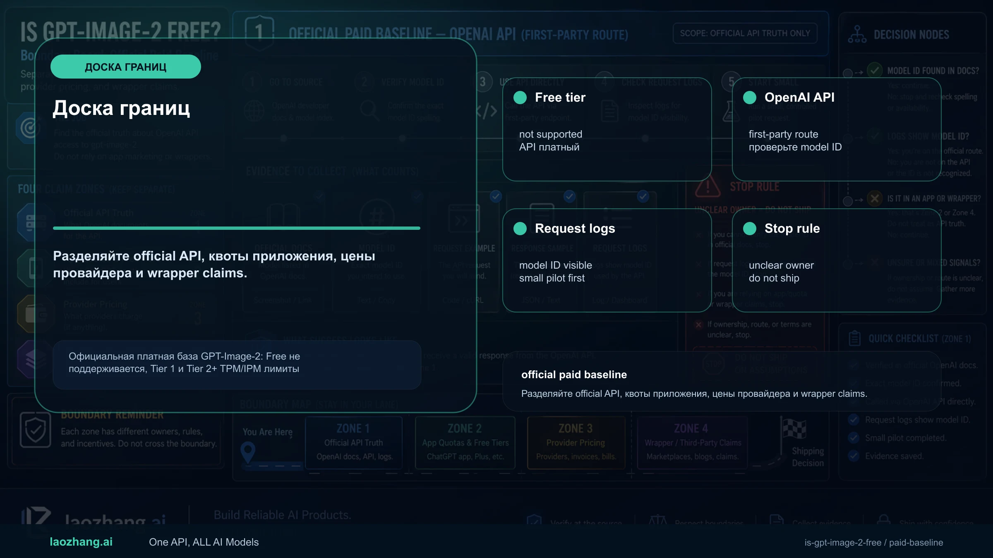Click the SCOPE: OFFICIAL API TRUTH ONLY badge

[745, 33]
